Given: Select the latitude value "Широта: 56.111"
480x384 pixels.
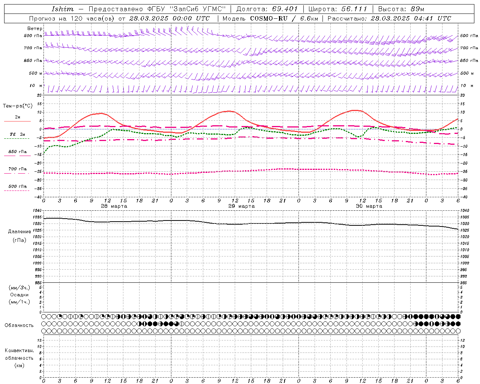Looking at the screenshot, I should (337, 9).
